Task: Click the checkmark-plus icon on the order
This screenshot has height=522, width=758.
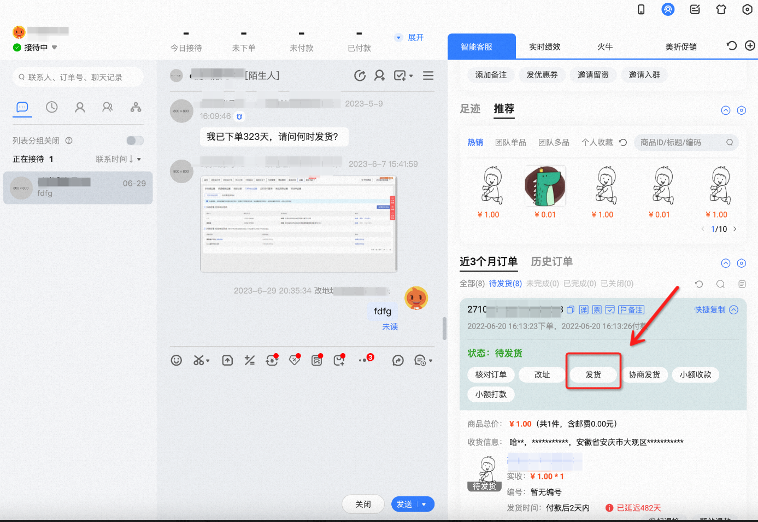Action: tap(610, 310)
